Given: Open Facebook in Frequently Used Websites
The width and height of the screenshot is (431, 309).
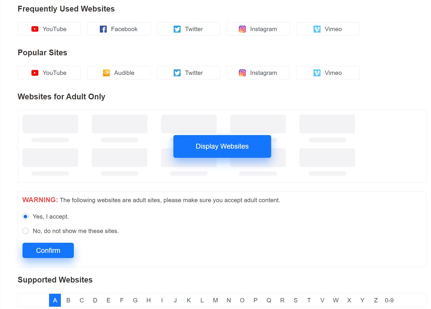Looking at the screenshot, I should click(119, 29).
